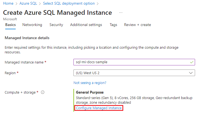200x113 pixels.
Task: Open the Configure Managed Instance link
Action: (x=98, y=108)
